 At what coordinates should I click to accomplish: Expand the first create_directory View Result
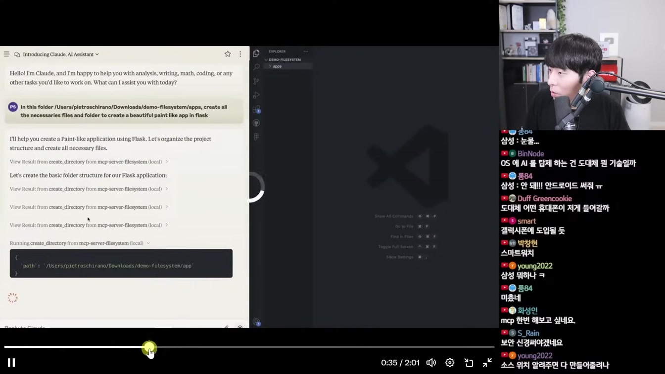pyautogui.click(x=89, y=162)
